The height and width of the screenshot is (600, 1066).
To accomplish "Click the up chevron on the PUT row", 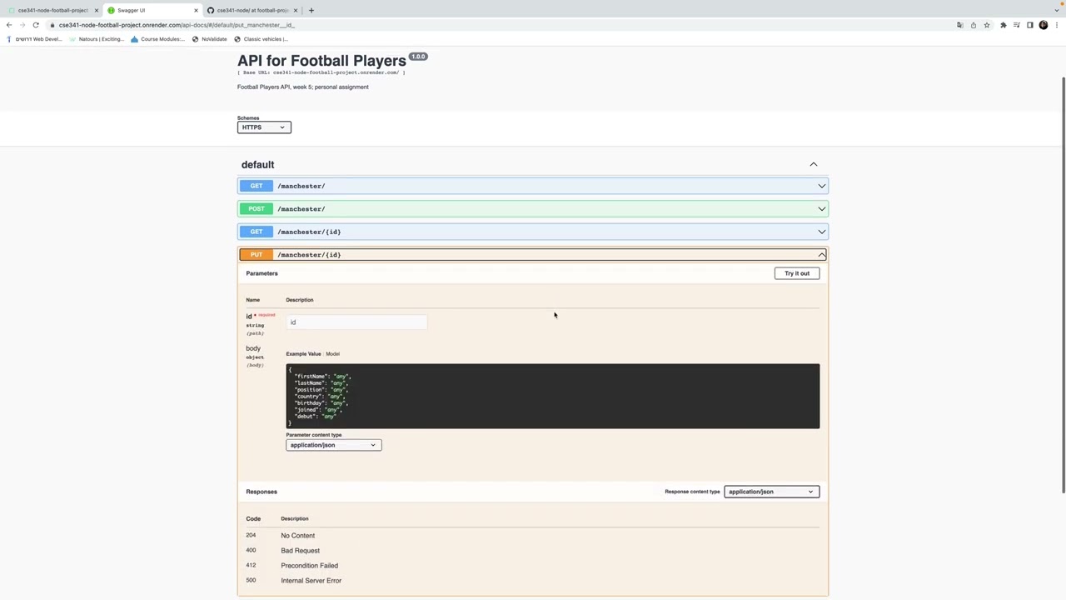I will click(822, 255).
